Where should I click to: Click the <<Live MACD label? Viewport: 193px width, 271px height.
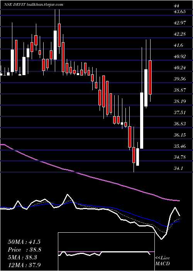(x=163, y=261)
